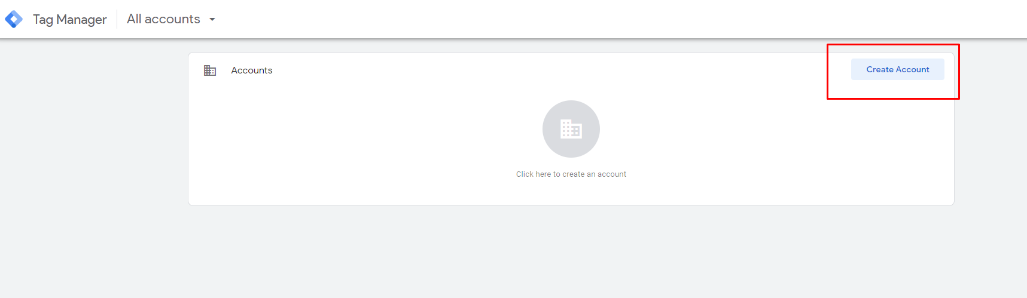Viewport: 1027px width, 298px height.
Task: Click the word 'Tag' in the header title
Action: pos(43,20)
